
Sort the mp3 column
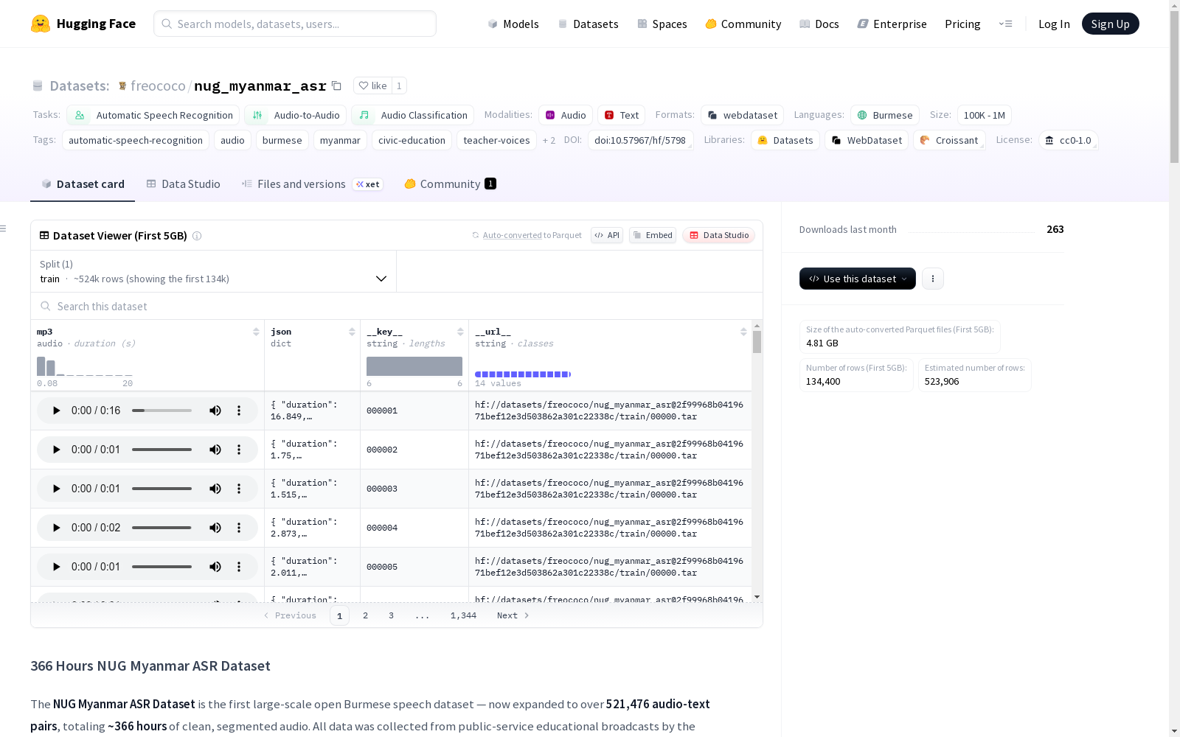pos(256,332)
